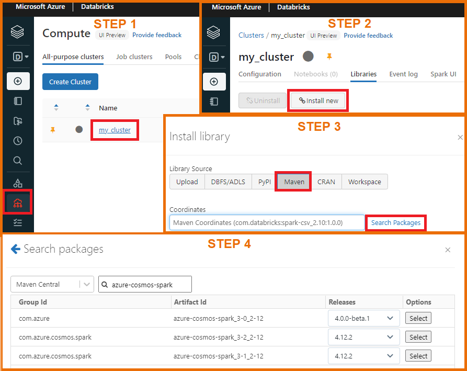Select the Workspace notebook icon in sidebar
The height and width of the screenshot is (371, 467).
pos(18,100)
